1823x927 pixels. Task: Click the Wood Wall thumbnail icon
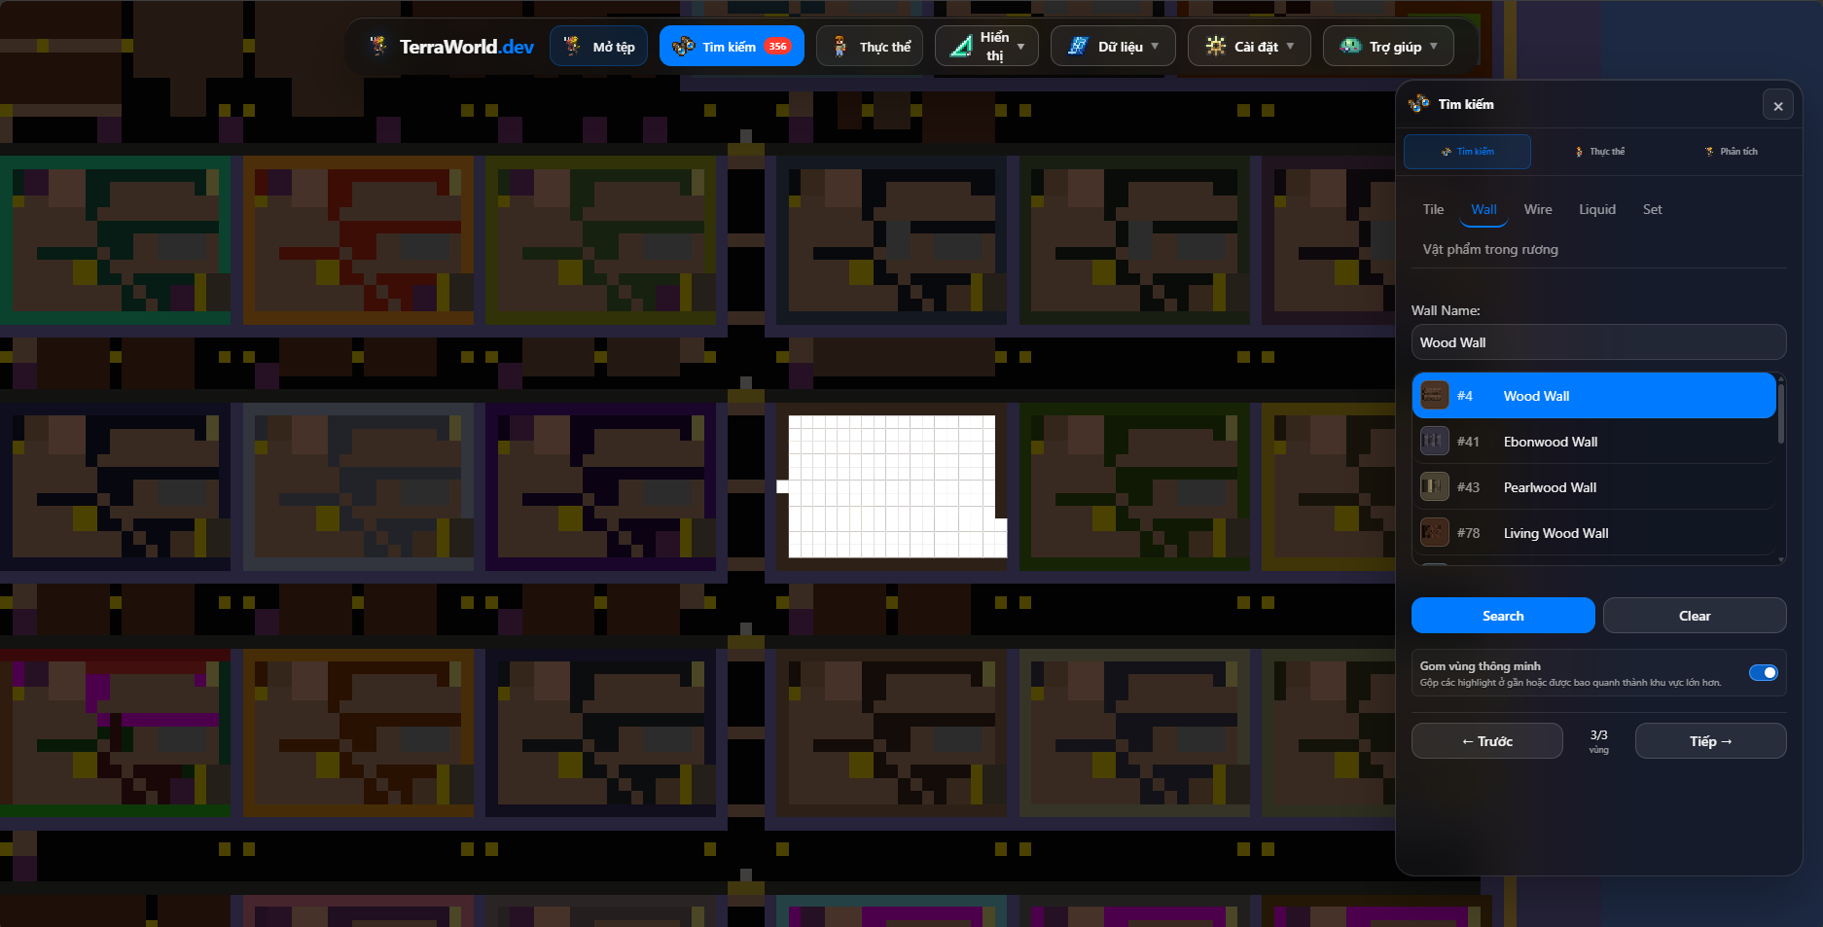pyautogui.click(x=1434, y=396)
